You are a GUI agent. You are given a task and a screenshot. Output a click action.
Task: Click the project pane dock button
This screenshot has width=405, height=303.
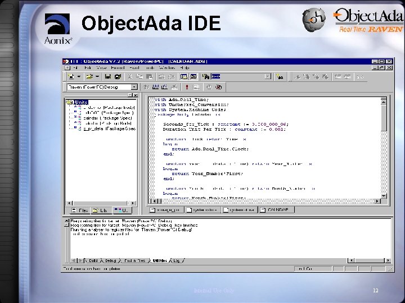130,95
